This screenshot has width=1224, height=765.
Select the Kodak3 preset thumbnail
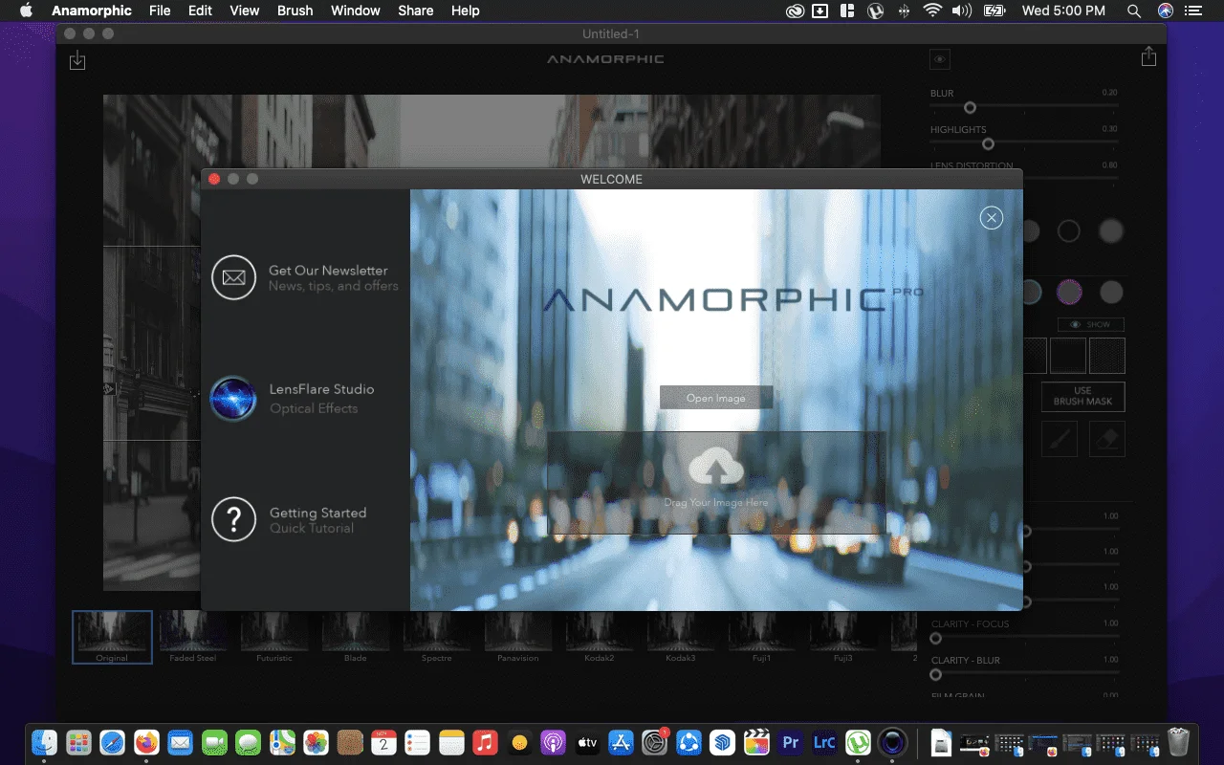[x=681, y=637]
